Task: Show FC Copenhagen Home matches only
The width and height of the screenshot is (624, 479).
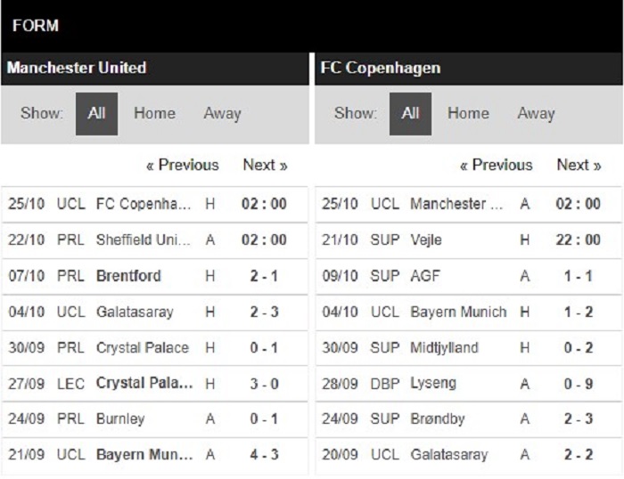Action: [x=468, y=114]
